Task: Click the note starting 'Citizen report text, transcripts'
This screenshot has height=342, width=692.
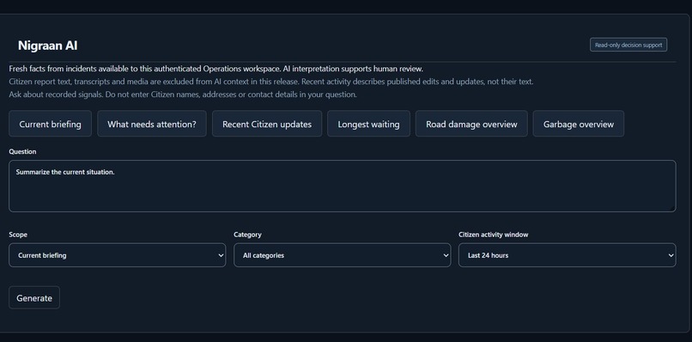Action: click(271, 82)
